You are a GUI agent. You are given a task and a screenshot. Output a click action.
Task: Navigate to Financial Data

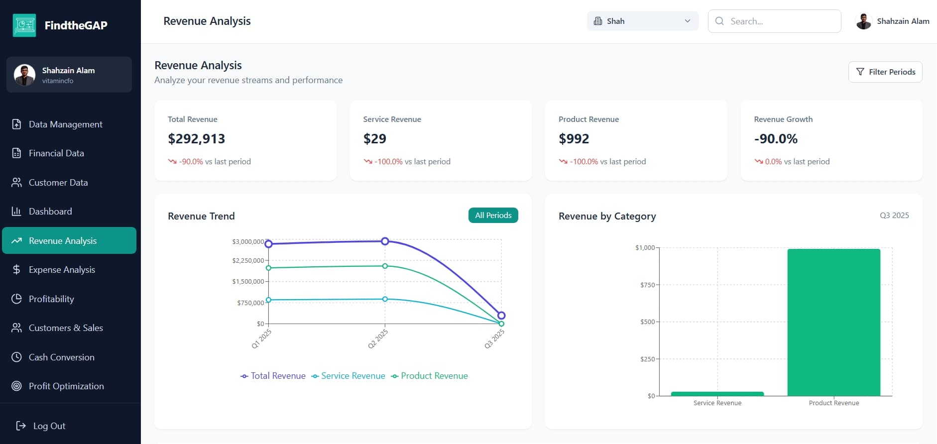pos(69,153)
